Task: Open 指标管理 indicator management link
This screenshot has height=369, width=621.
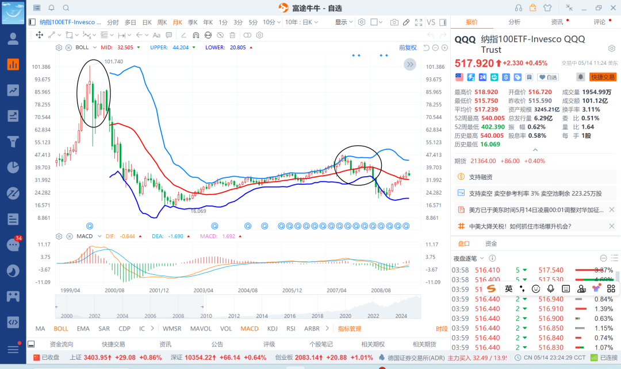Action: pos(349,329)
